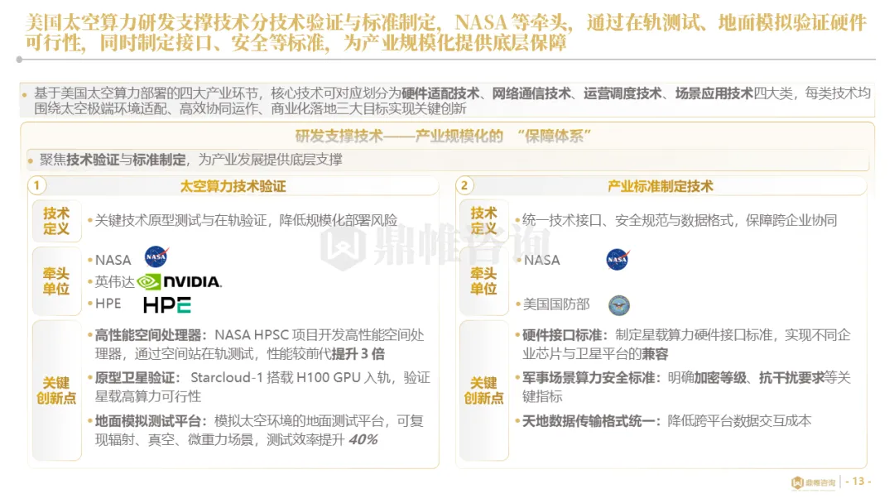Click the US Department of Defense seal
Image resolution: width=894 pixels, height=503 pixels.
(x=618, y=305)
